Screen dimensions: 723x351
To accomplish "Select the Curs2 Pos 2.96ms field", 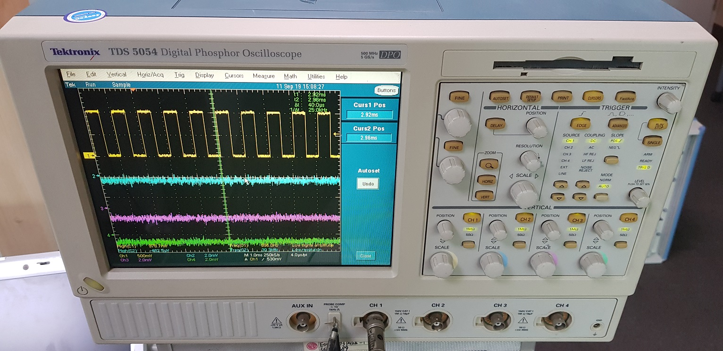I will (369, 138).
